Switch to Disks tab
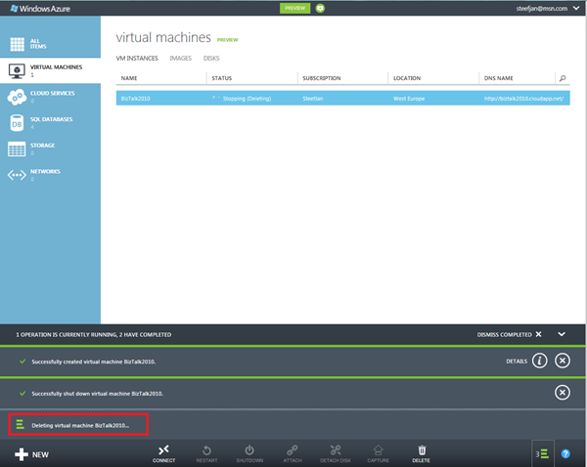This screenshot has height=467, width=587. (211, 58)
